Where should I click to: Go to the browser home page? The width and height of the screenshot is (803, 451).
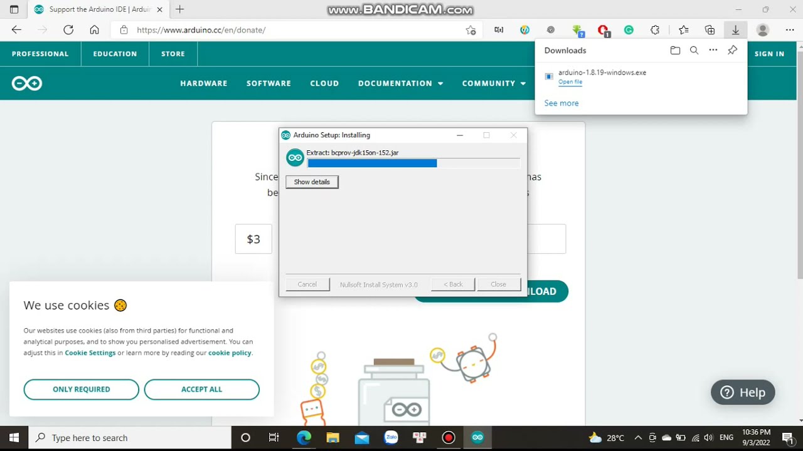[x=94, y=30]
